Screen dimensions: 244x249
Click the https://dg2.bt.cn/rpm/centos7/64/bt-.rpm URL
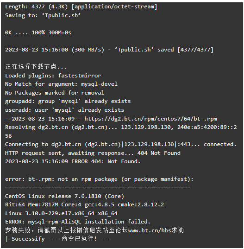click(150, 119)
